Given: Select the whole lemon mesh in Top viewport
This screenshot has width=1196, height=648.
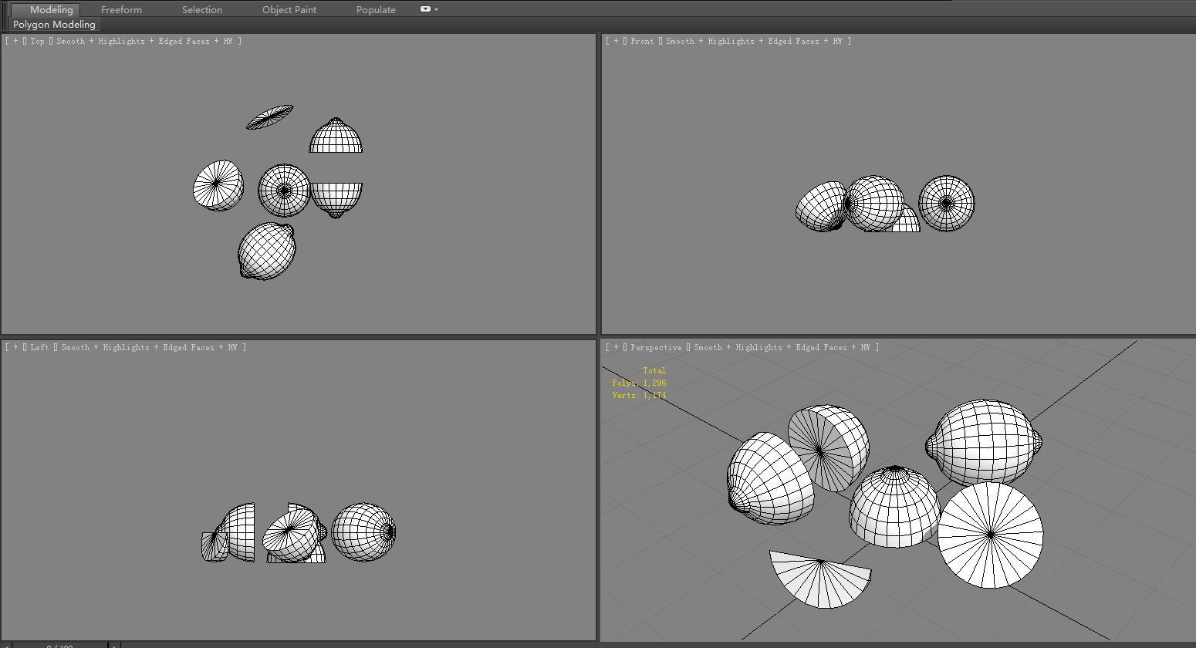Looking at the screenshot, I should point(267,251).
